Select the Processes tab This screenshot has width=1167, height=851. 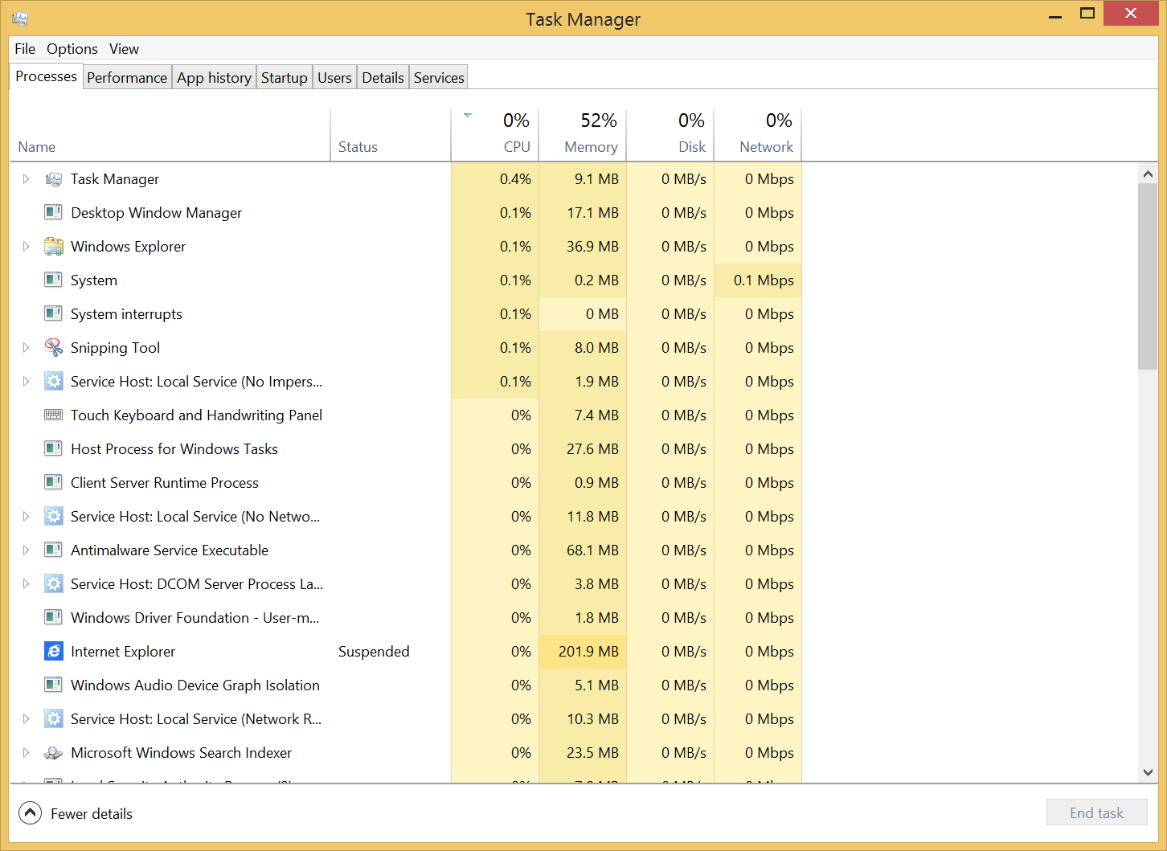click(x=46, y=76)
